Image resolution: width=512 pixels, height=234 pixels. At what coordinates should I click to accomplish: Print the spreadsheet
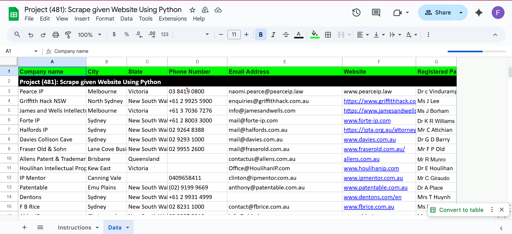(56, 34)
